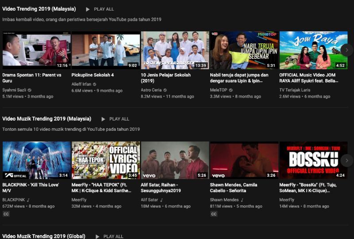The height and width of the screenshot is (239, 354).
Task: Open the Drama Spontan 11 video thumbnail
Action: click(37, 50)
